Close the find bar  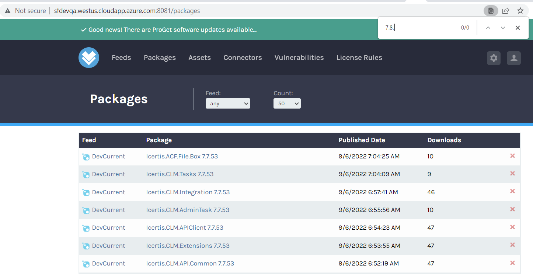coord(518,28)
